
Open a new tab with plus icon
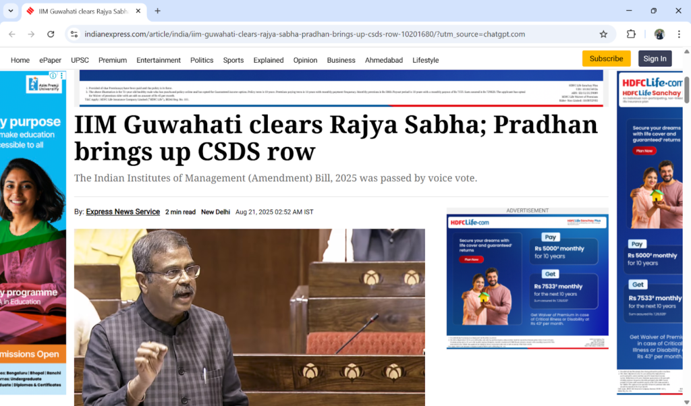tap(158, 11)
